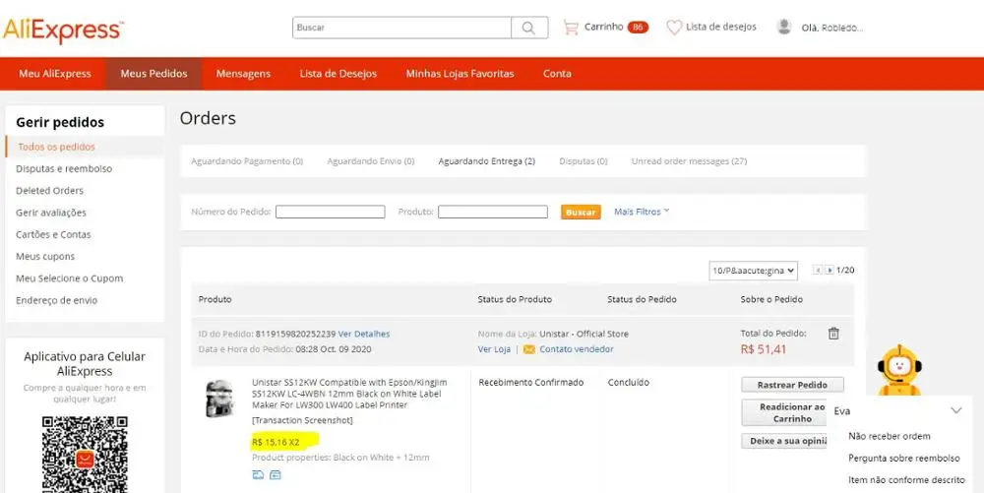Click Rastrear Pedido button
The height and width of the screenshot is (493, 984).
click(x=792, y=385)
